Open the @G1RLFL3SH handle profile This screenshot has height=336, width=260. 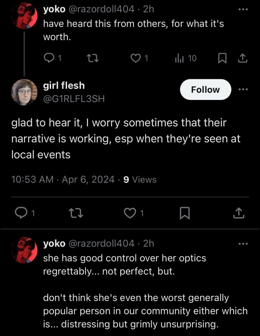point(74,99)
